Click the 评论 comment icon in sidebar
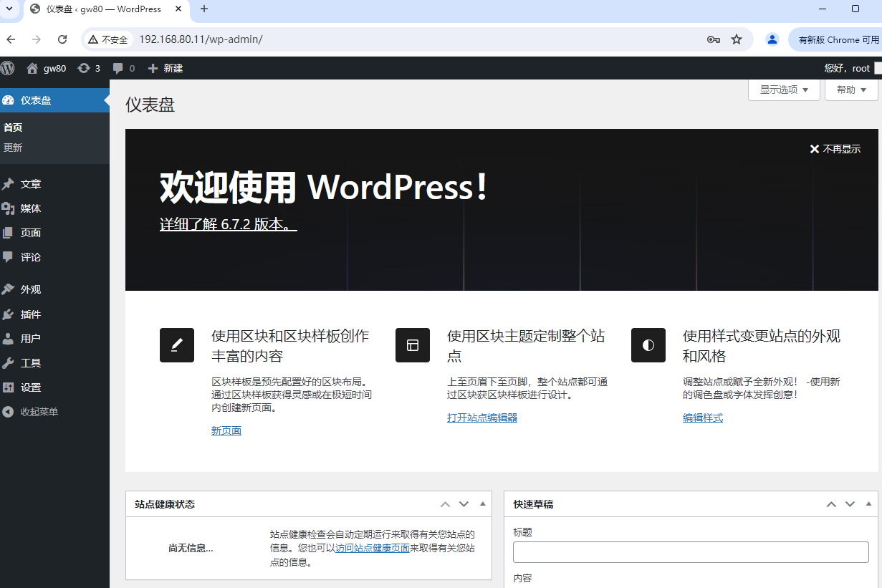Viewport: 882px width, 588px height. click(x=8, y=257)
